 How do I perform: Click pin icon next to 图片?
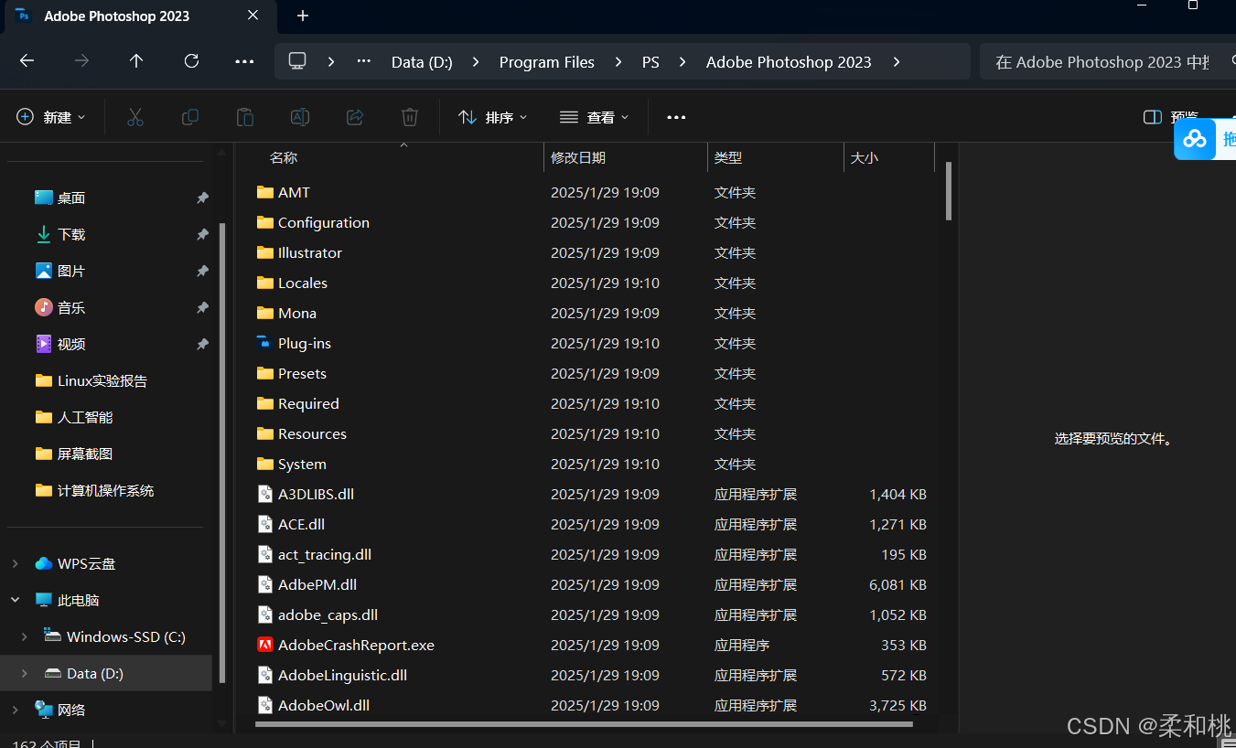(x=202, y=271)
